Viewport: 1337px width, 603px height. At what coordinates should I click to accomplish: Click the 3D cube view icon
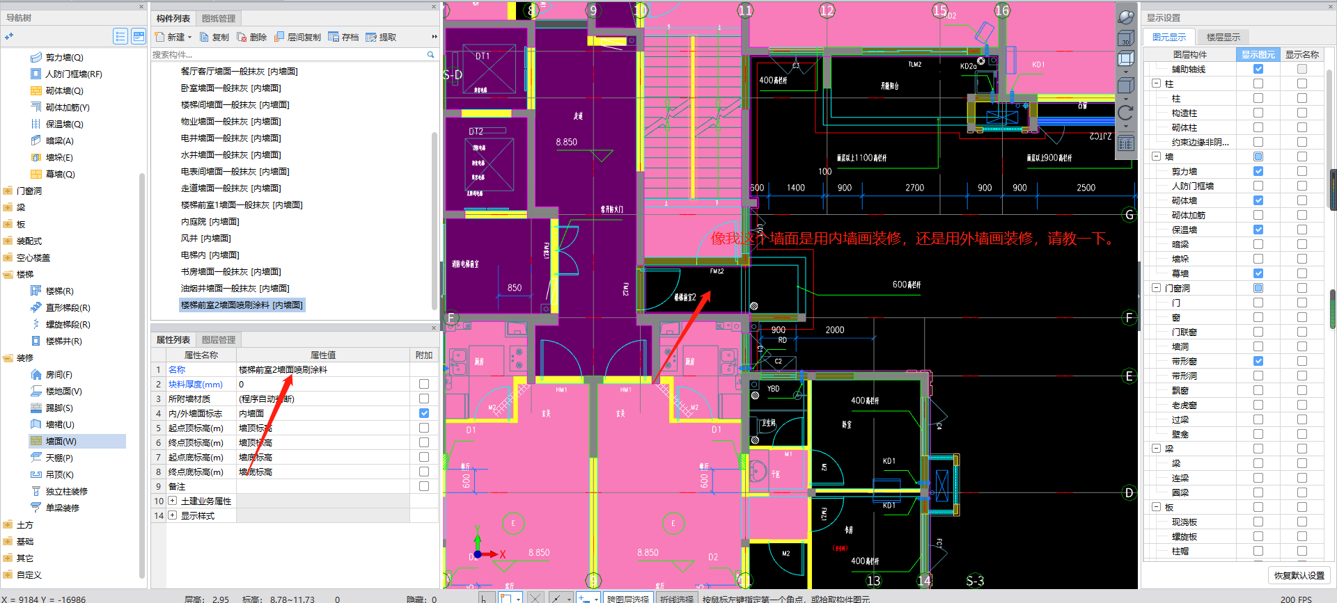[x=1126, y=38]
